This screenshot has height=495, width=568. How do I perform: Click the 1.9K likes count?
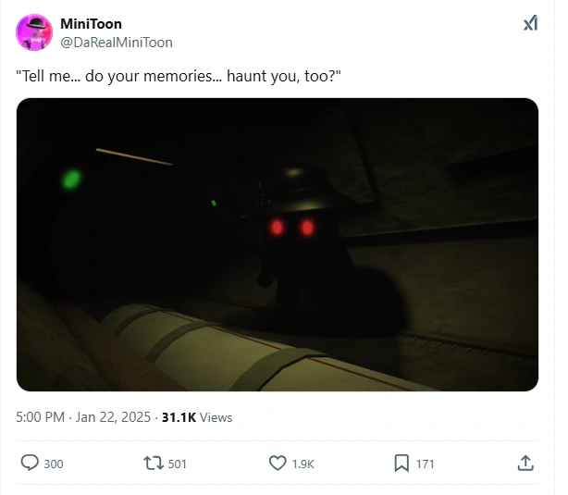pyautogui.click(x=303, y=464)
